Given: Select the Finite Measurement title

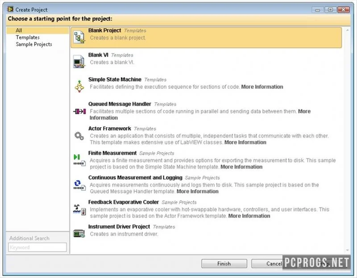Looking at the screenshot, I should pos(112,153).
